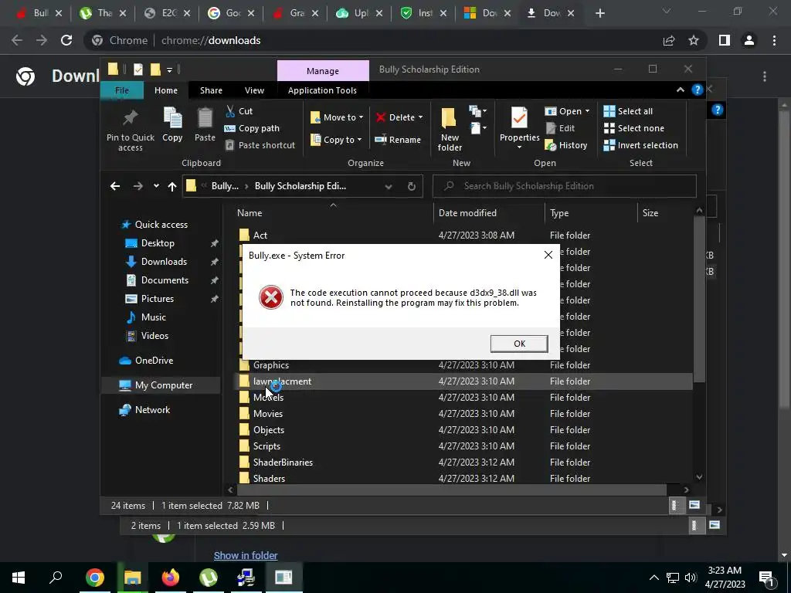Image resolution: width=791 pixels, height=593 pixels.
Task: Collapse the ribbon with the chevron
Action: point(680,90)
